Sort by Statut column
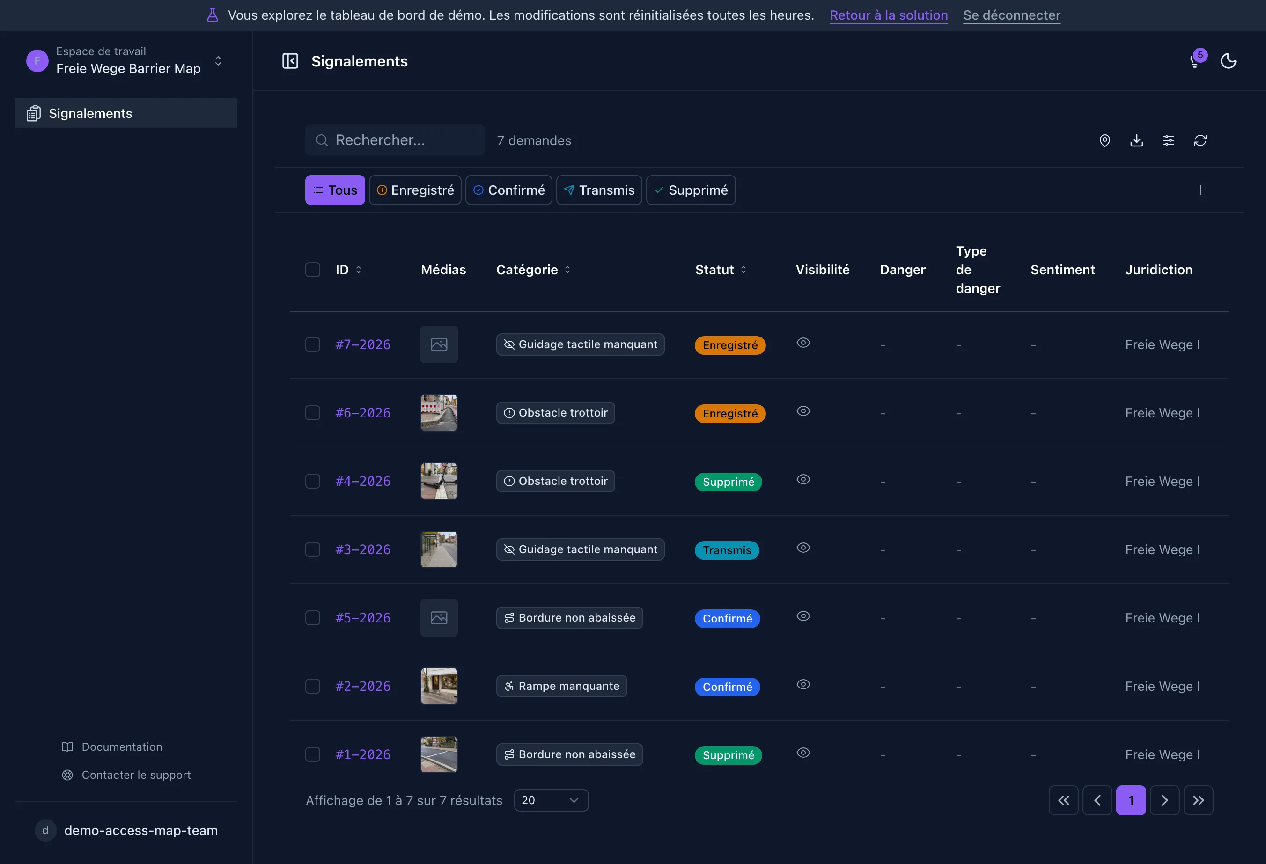This screenshot has height=864, width=1266. click(x=721, y=270)
